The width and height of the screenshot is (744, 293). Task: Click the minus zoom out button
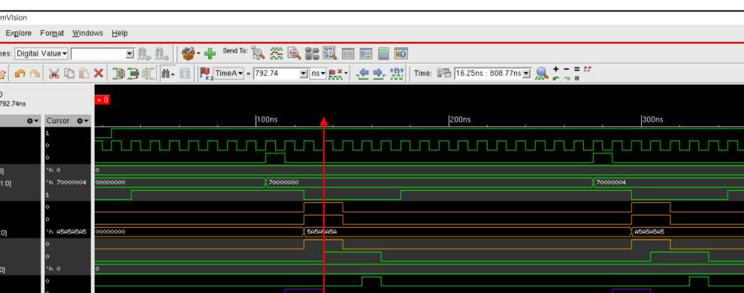[567, 69]
